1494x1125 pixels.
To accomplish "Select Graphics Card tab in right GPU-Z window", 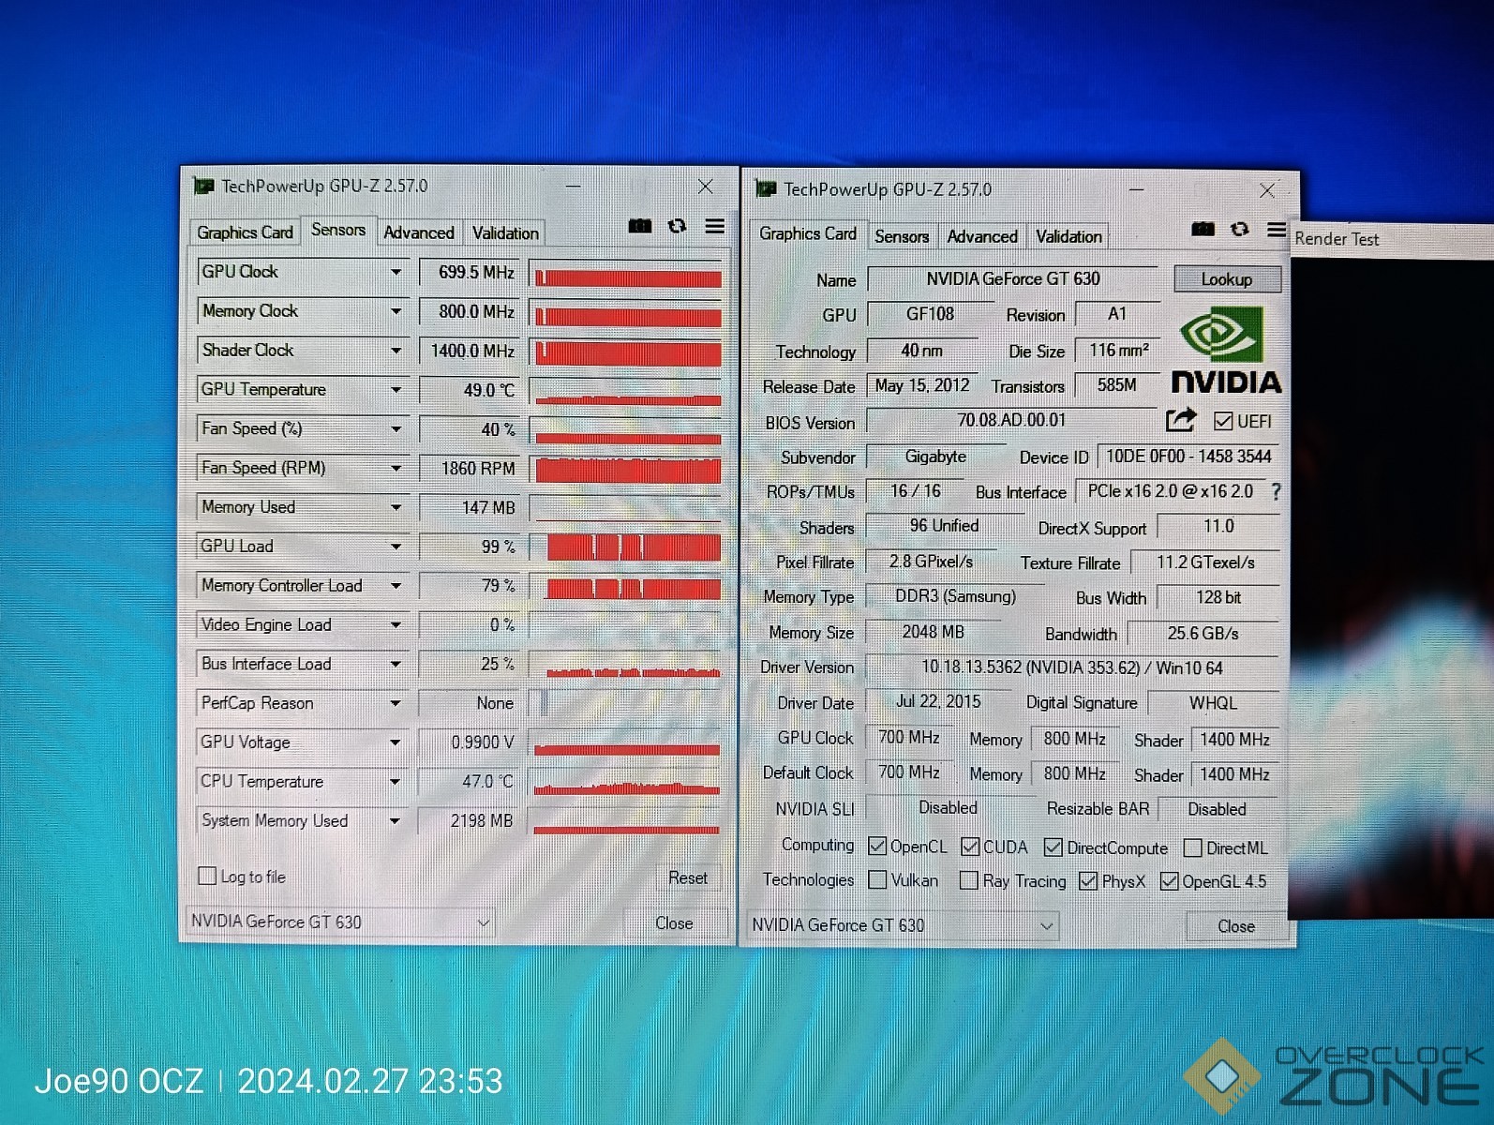I will tap(808, 233).
